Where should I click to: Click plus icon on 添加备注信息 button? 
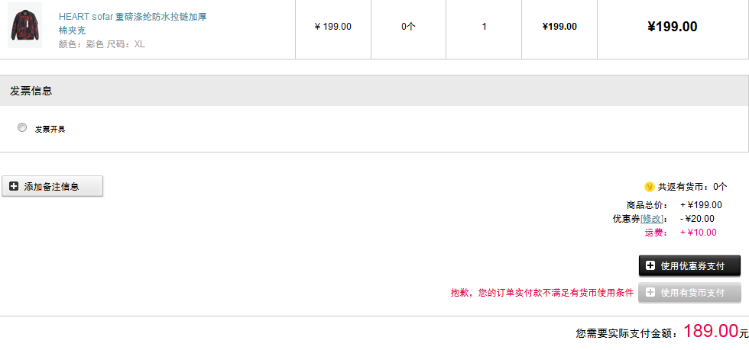(x=14, y=187)
